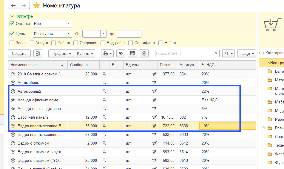Open the printer icon menu
This screenshot has width=284, height=169.
click(107, 53)
